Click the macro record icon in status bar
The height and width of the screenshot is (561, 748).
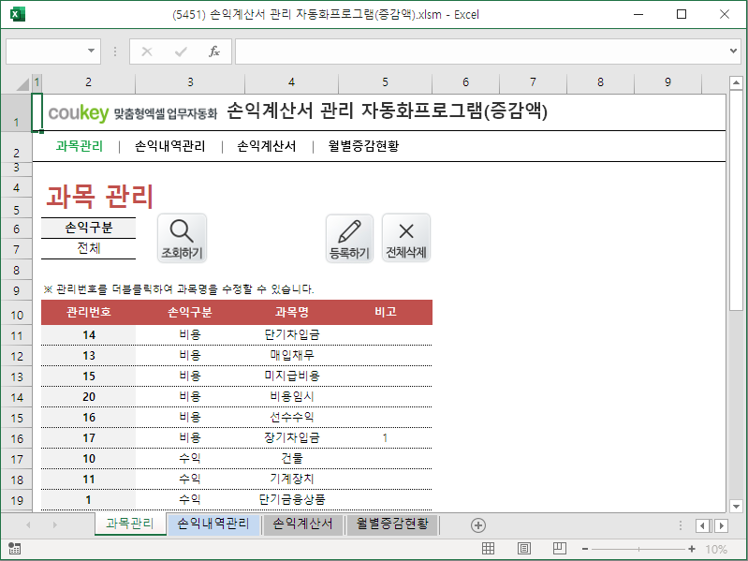14,549
